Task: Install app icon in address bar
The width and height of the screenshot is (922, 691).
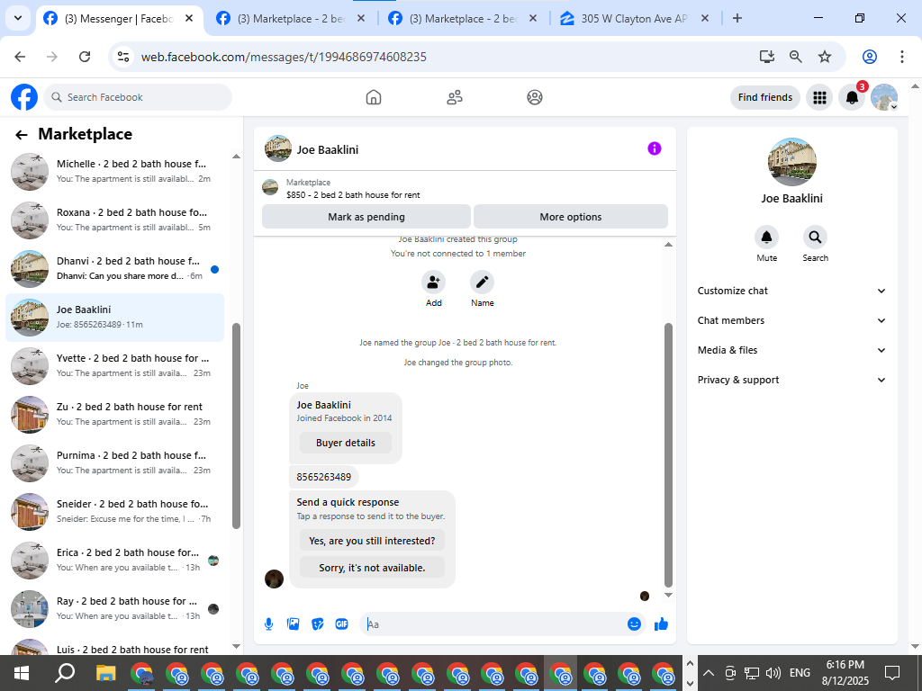Action: point(767,57)
